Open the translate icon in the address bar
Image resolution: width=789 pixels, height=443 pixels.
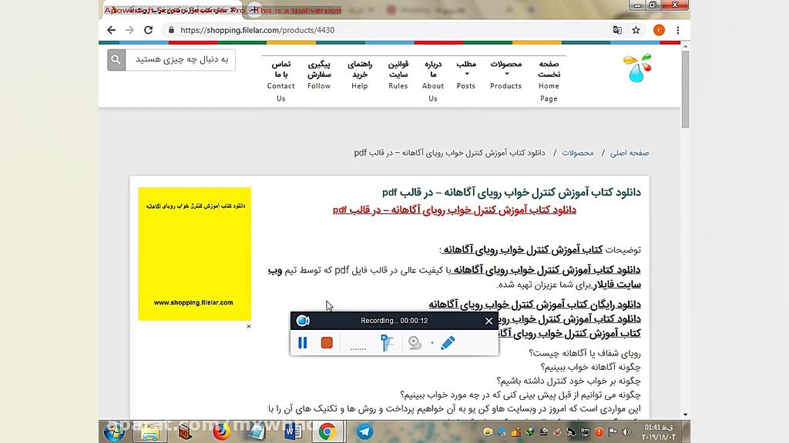click(x=617, y=28)
